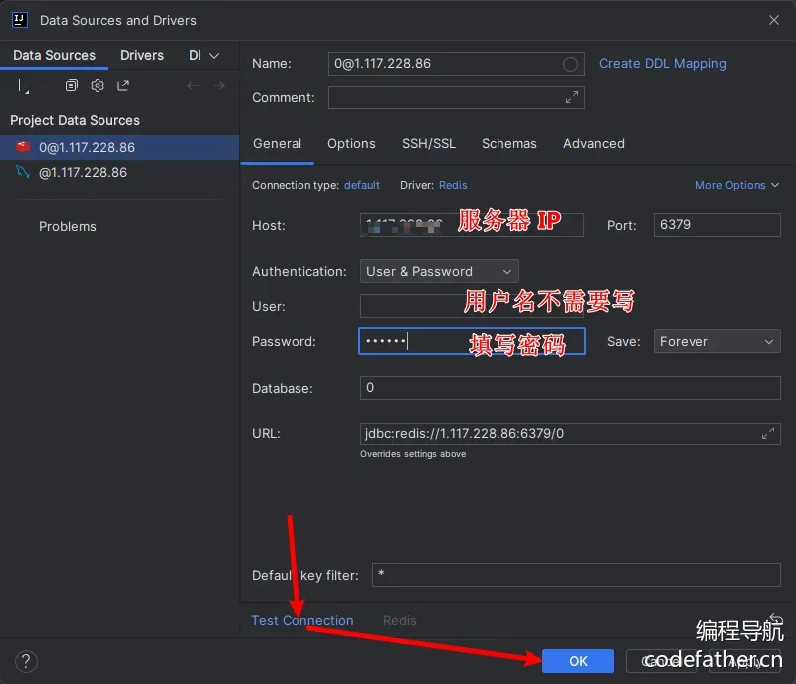796x684 pixels.
Task: Switch to the Drivers tab
Action: click(x=142, y=55)
